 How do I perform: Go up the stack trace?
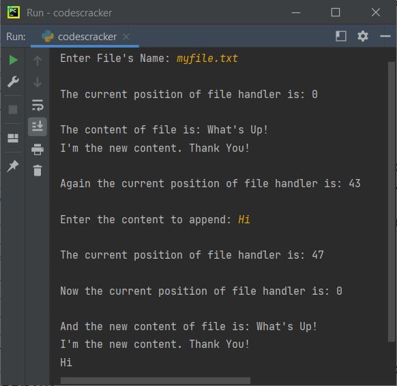(x=38, y=61)
